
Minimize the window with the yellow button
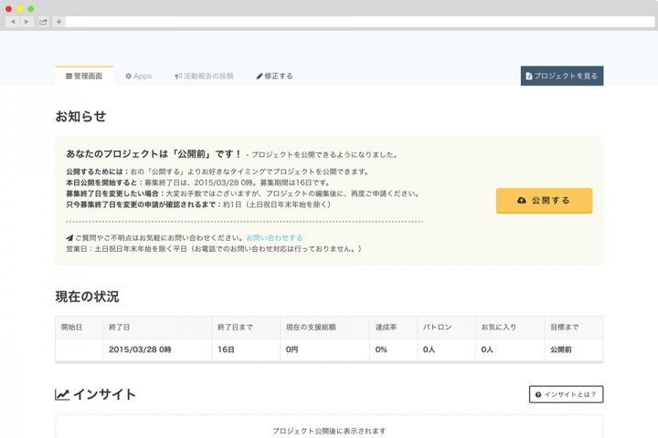19,9
